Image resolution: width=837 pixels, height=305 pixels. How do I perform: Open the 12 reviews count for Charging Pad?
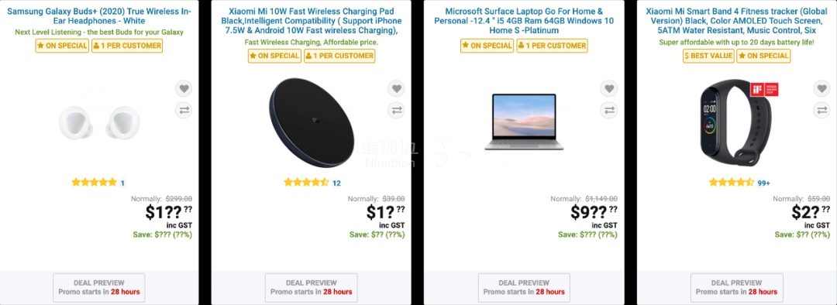click(336, 183)
